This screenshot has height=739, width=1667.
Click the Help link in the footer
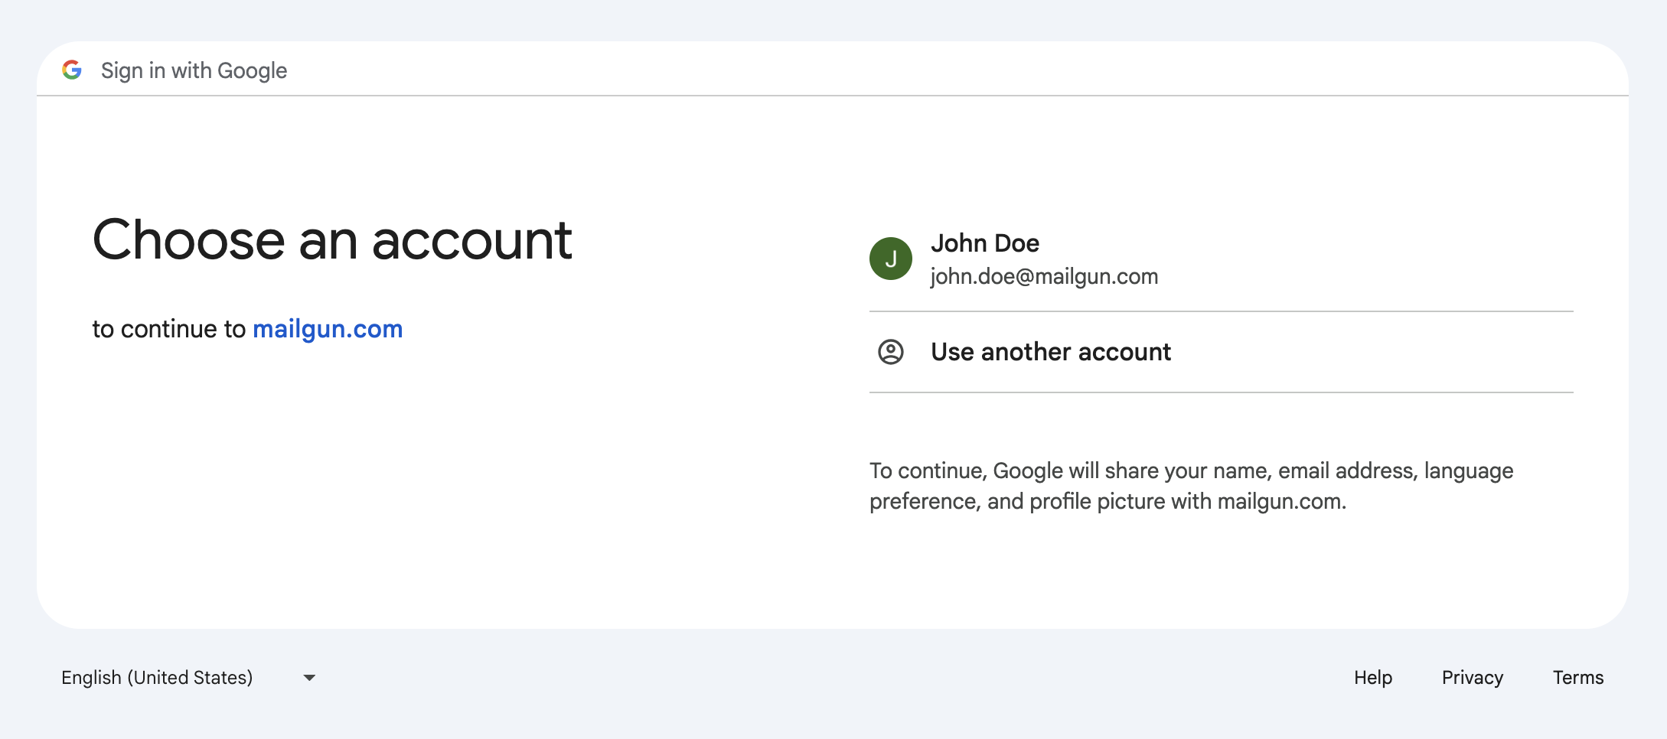tap(1372, 677)
